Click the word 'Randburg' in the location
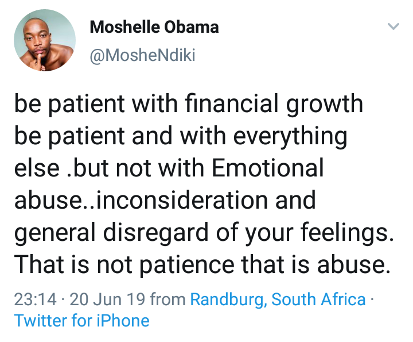Image resolution: width=413 pixels, height=342 pixels. coord(228,300)
